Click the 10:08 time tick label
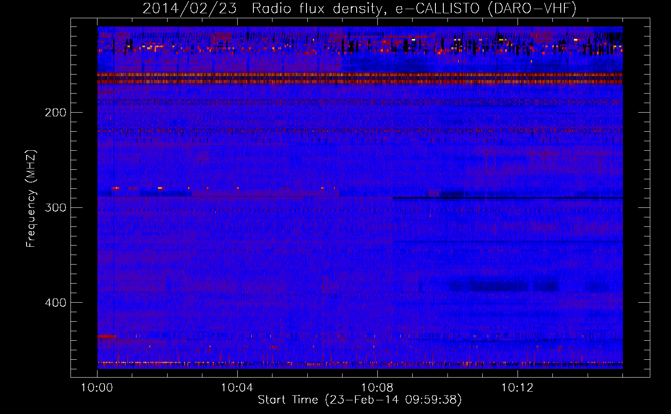The height and width of the screenshot is (414, 671). [377, 388]
